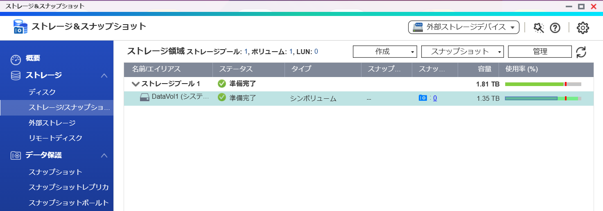This screenshot has width=603, height=211.
Task: Click the DataVol1 volume disk icon
Action: point(145,98)
